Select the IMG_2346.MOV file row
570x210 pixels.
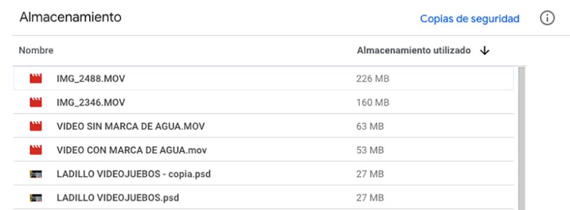tap(263, 102)
